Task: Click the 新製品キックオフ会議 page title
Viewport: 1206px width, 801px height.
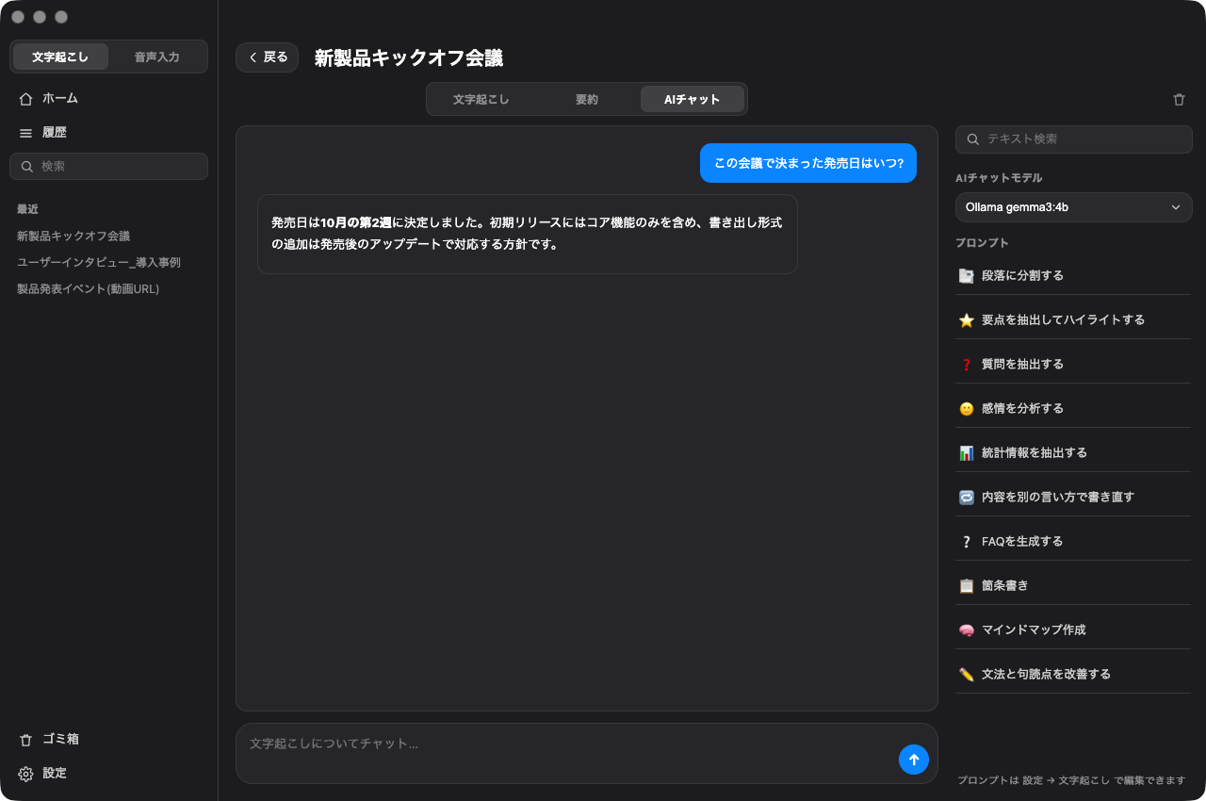Action: (x=409, y=58)
